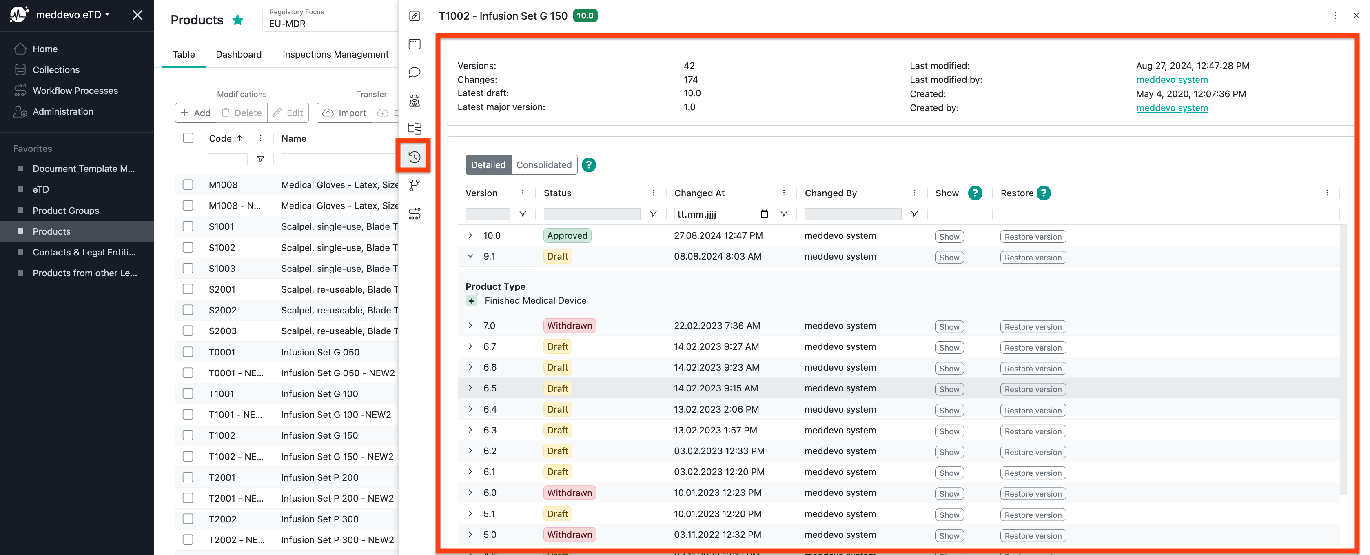
Task: Open meddevo system link for Last modified by
Action: tap(1172, 80)
